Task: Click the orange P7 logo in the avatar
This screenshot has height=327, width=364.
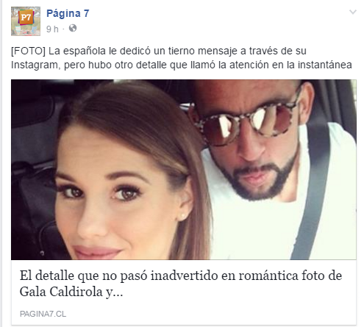Action: pyautogui.click(x=26, y=18)
